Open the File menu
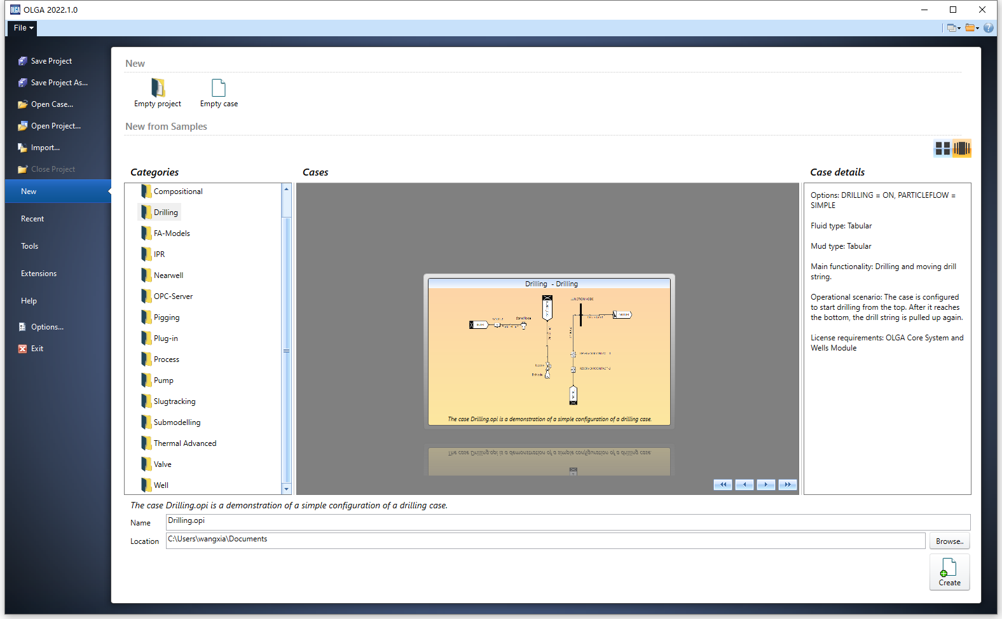The width and height of the screenshot is (1002, 619). point(22,28)
